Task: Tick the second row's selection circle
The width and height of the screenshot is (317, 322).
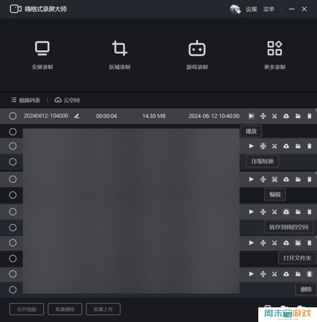Action: coord(13,132)
